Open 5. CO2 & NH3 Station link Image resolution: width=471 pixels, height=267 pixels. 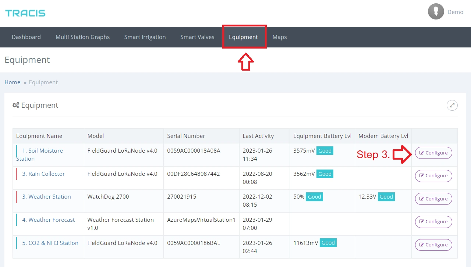(x=50, y=243)
